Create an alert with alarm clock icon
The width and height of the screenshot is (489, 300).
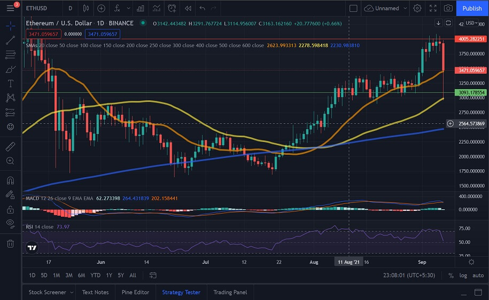[x=172, y=8]
